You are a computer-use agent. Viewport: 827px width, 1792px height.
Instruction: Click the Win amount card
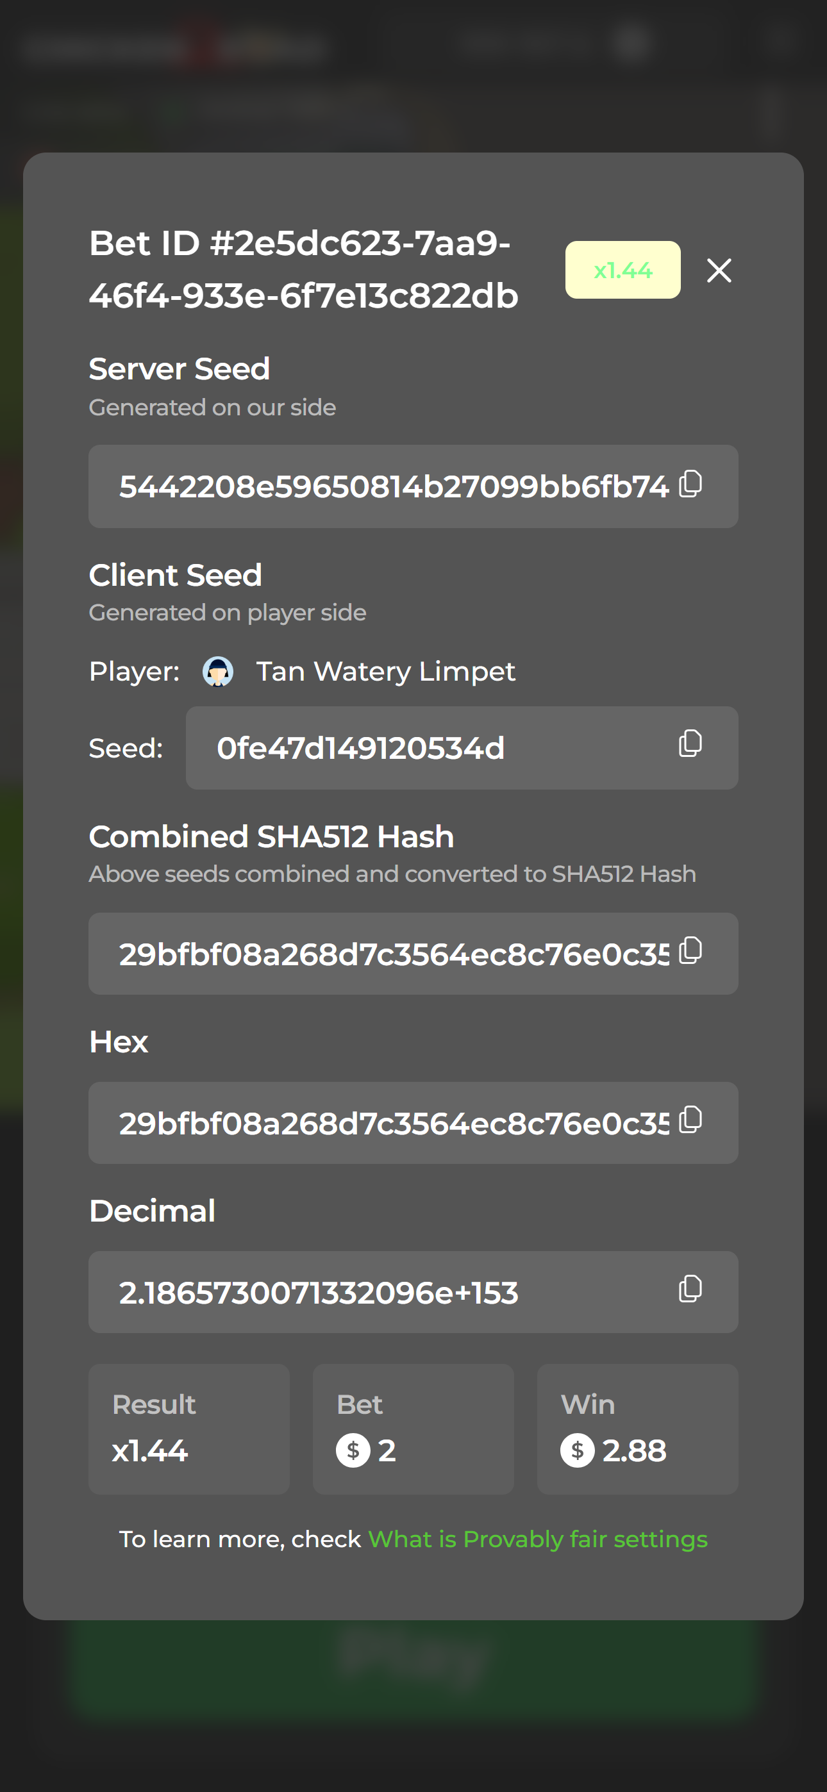point(637,1429)
